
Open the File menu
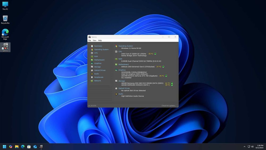pos(90,40)
